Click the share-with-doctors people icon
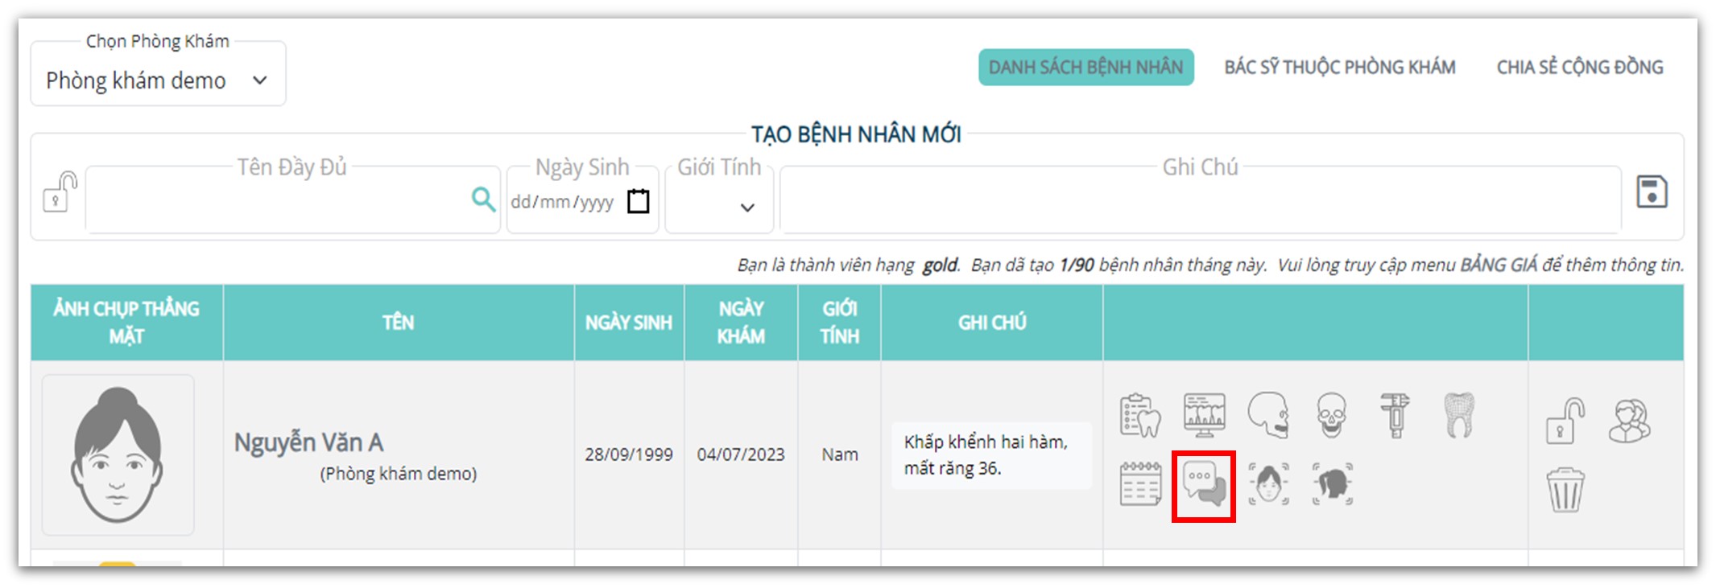Screen dimensions: 1716x588 [x=1630, y=421]
